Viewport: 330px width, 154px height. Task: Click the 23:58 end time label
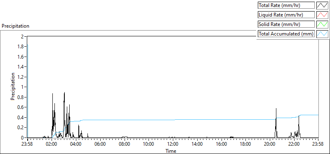(318, 145)
